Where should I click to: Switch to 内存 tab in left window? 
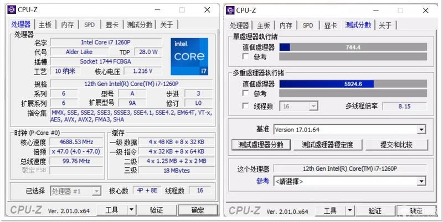coord(67,25)
